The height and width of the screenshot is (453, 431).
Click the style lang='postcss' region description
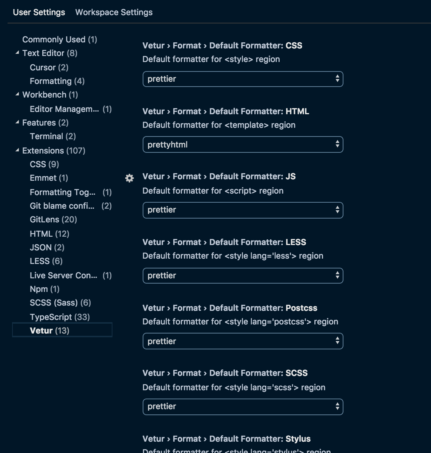pos(240,321)
